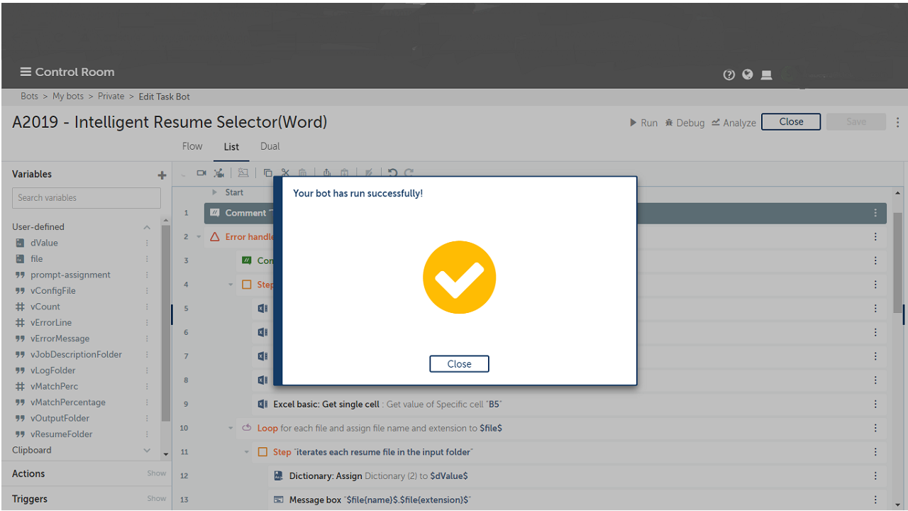
Task: Click the copy toolbar icon
Action: [x=267, y=172]
